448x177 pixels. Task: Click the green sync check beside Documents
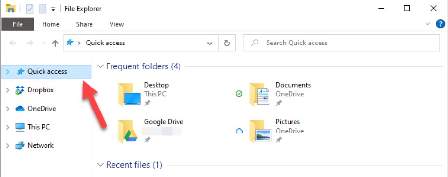coord(239,94)
